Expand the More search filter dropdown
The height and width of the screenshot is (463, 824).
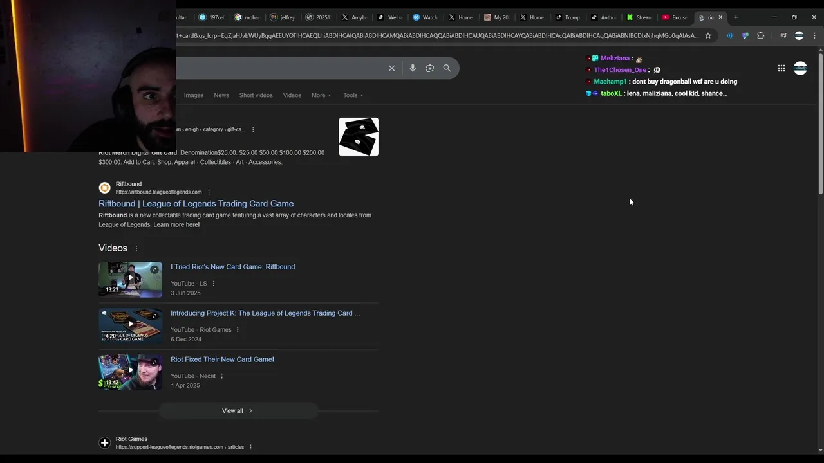pyautogui.click(x=321, y=95)
